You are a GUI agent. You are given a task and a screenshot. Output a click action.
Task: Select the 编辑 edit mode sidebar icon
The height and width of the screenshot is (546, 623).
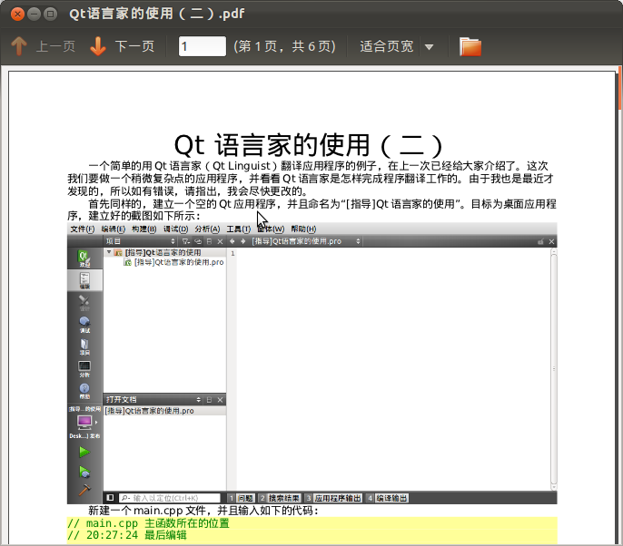[x=84, y=280]
